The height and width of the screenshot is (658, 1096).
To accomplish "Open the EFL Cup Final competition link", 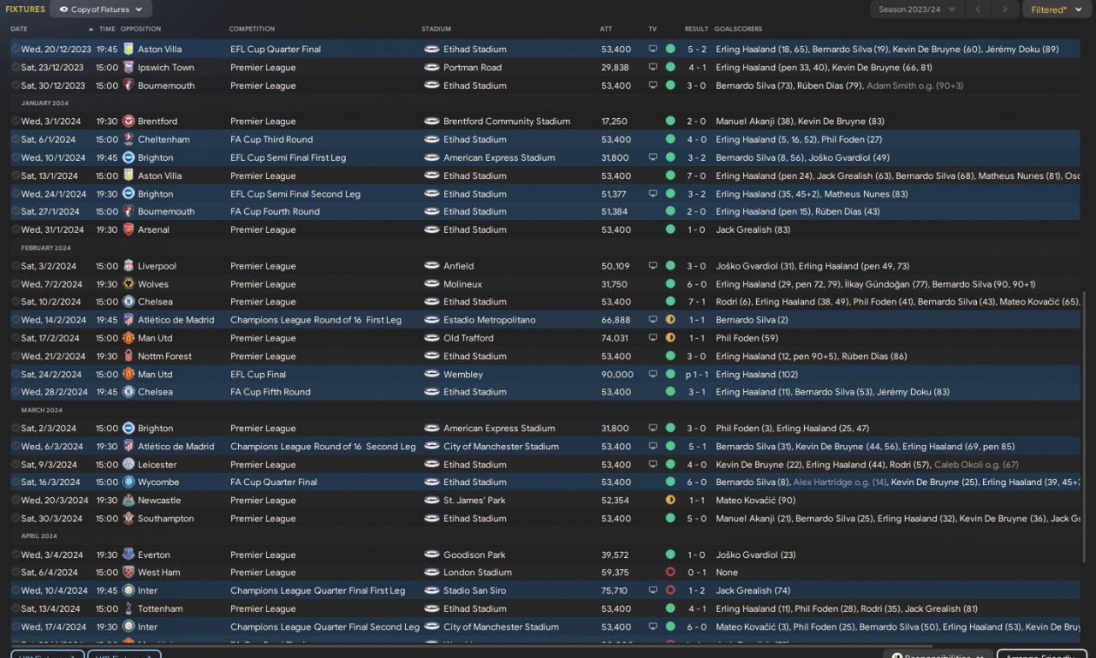I will coord(258,375).
